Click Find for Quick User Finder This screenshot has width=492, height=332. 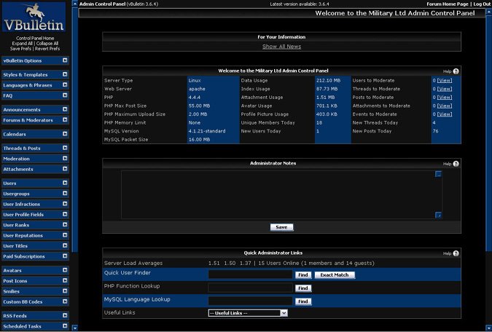coord(303,275)
